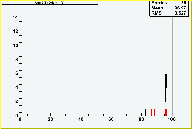Select the Entries row in the stats box
The height and width of the screenshot is (129, 192).
(169, 3)
